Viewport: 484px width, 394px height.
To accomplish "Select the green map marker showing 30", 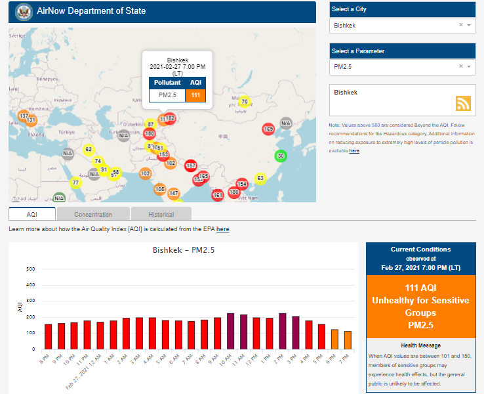I will tap(281, 156).
